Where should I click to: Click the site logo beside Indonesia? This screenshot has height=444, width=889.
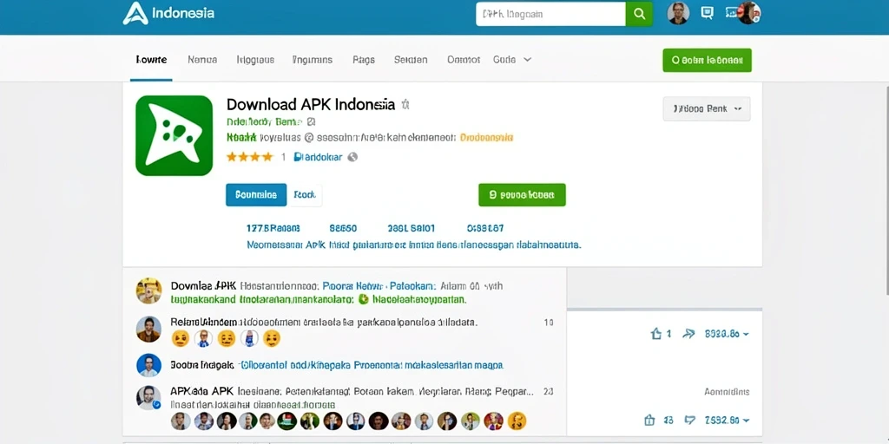(135, 13)
